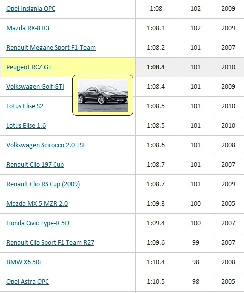Click the bold 1:08.4 lap time cell
This screenshot has height=293, width=244.
[x=156, y=67]
